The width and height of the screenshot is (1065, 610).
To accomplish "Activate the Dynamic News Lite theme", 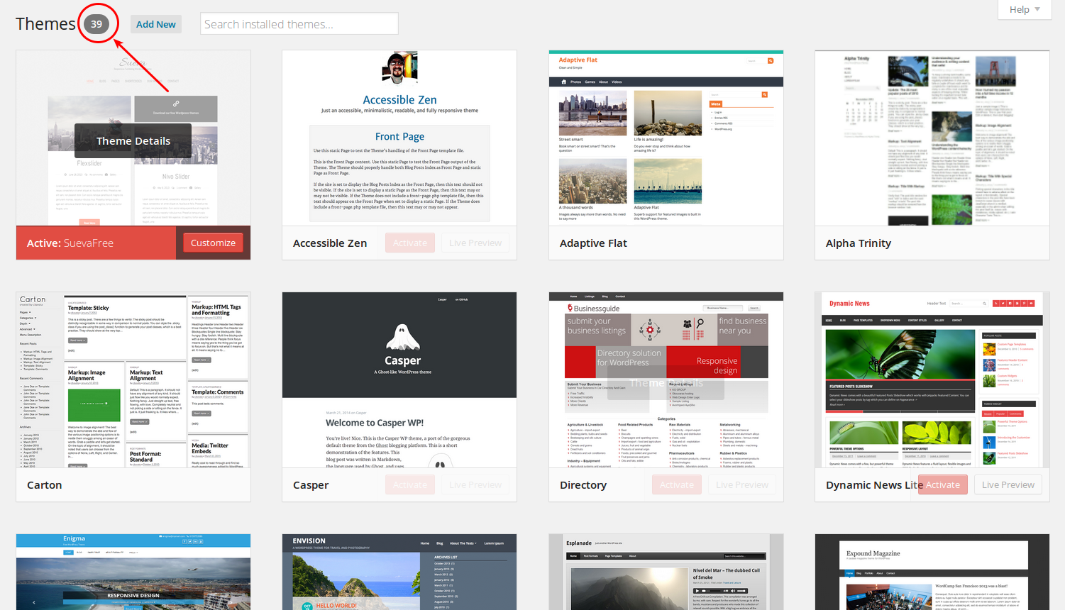I will coord(943,484).
